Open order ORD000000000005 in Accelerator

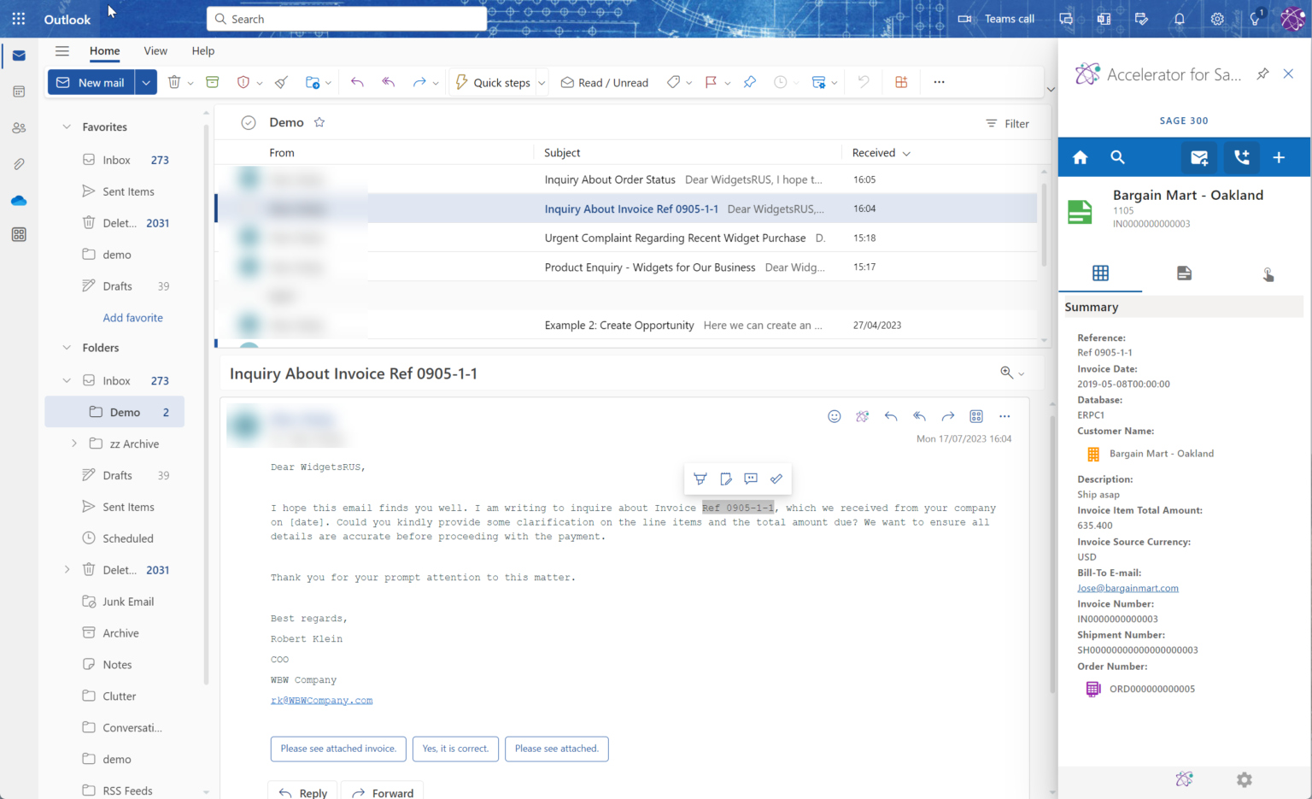[1151, 689]
